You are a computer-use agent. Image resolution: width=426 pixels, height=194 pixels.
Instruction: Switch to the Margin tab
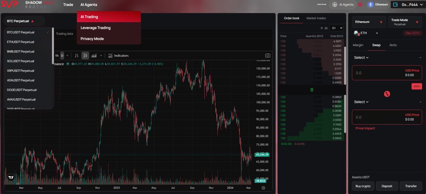coord(358,45)
